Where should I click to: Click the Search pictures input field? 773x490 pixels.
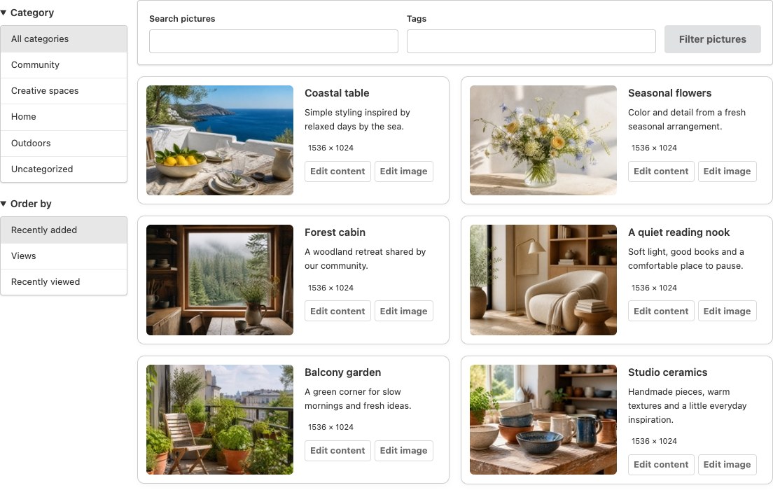click(274, 41)
